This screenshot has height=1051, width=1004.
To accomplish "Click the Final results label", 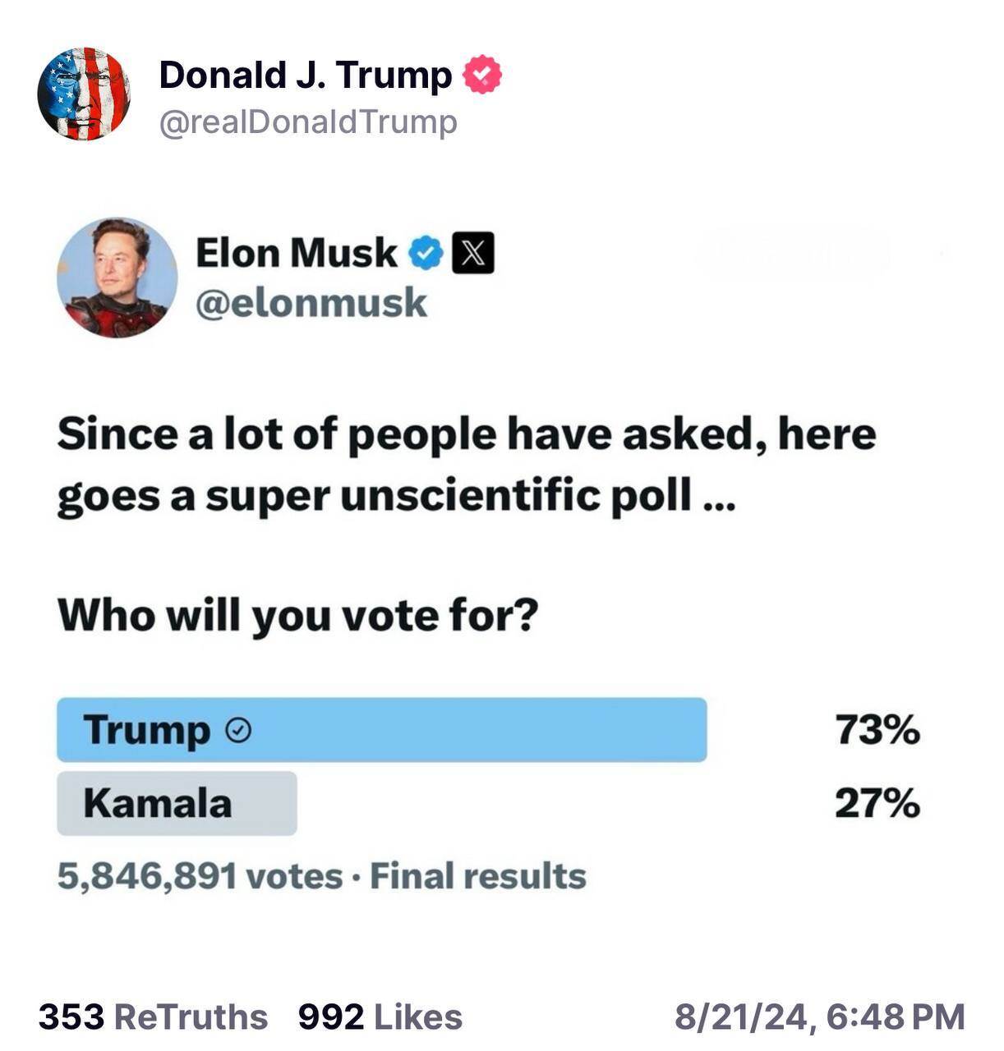I will 477,876.
